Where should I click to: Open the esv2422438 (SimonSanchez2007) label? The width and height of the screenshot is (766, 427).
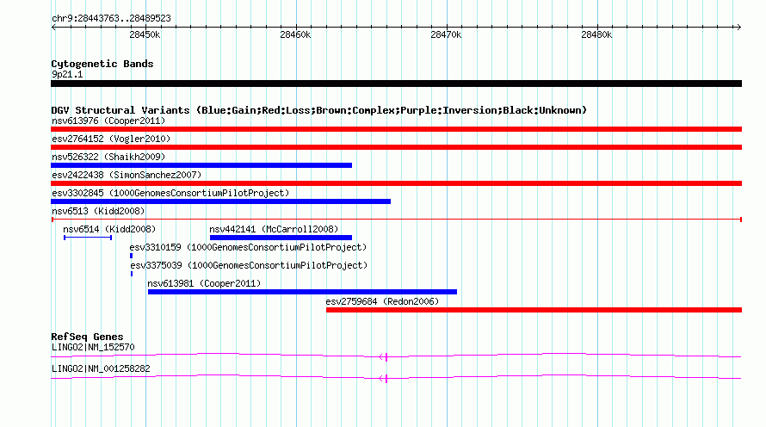pyautogui.click(x=127, y=175)
